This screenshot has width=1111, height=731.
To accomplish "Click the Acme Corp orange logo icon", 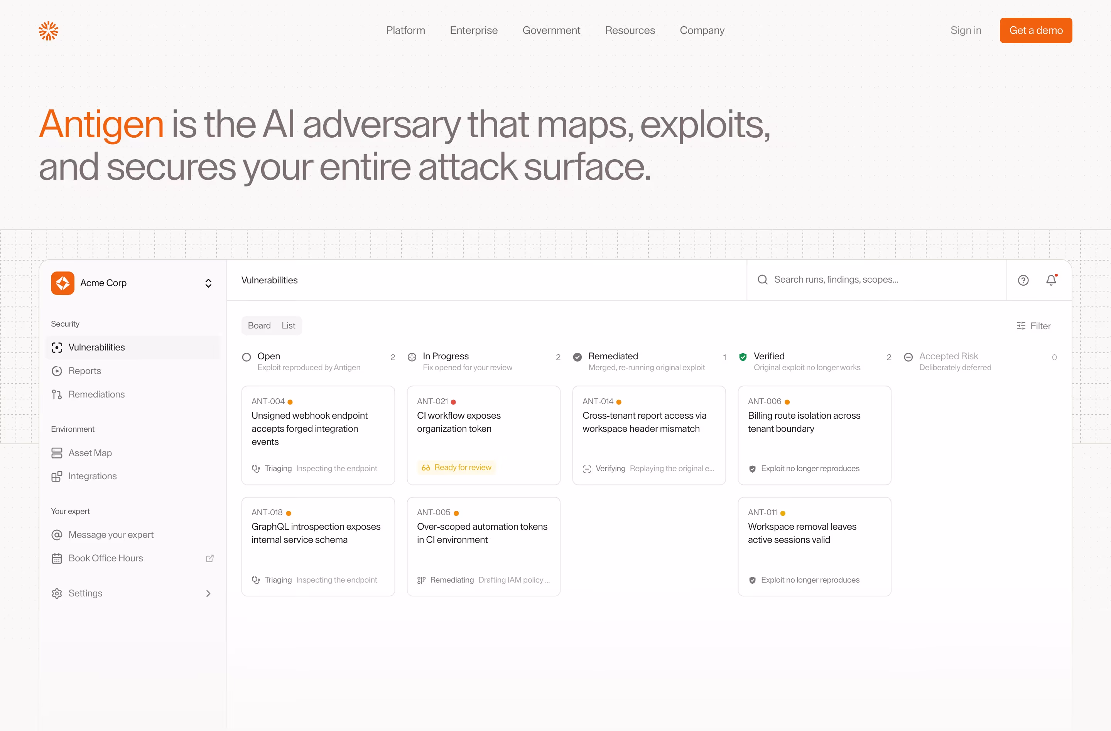I will 62,283.
